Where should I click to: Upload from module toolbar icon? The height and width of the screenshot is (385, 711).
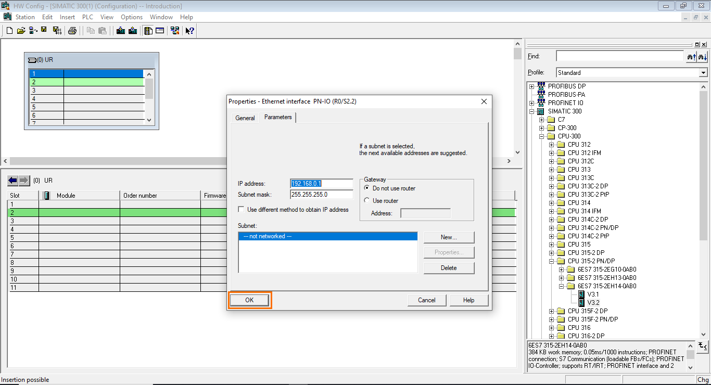point(133,31)
